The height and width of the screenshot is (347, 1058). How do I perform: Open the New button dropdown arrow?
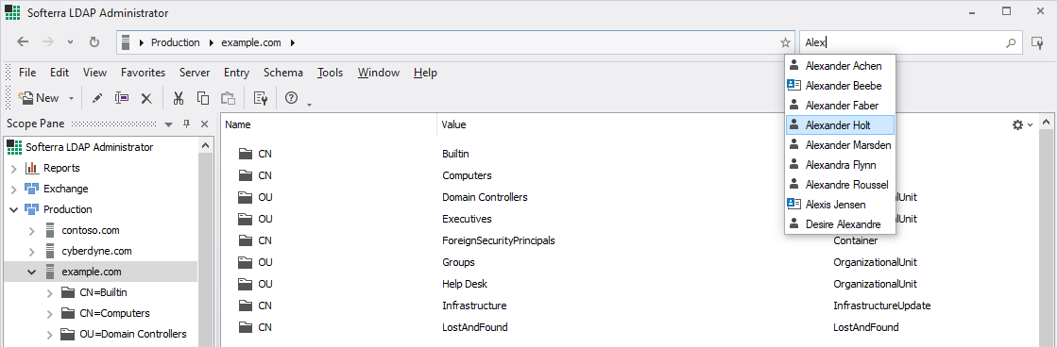(71, 98)
